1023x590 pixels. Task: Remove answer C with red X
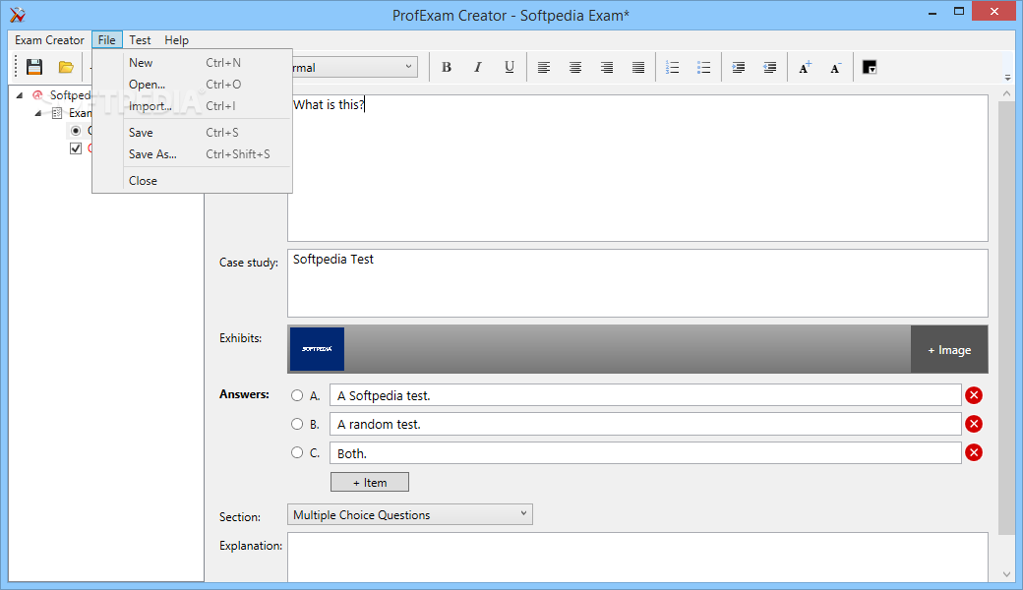pos(974,452)
